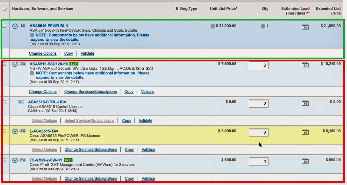Validate line ASA5515-SSD120-K8
The height and width of the screenshot is (185, 347).
pos(148,92)
